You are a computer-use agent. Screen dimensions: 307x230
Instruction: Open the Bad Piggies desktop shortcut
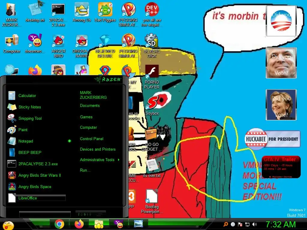coord(105,12)
